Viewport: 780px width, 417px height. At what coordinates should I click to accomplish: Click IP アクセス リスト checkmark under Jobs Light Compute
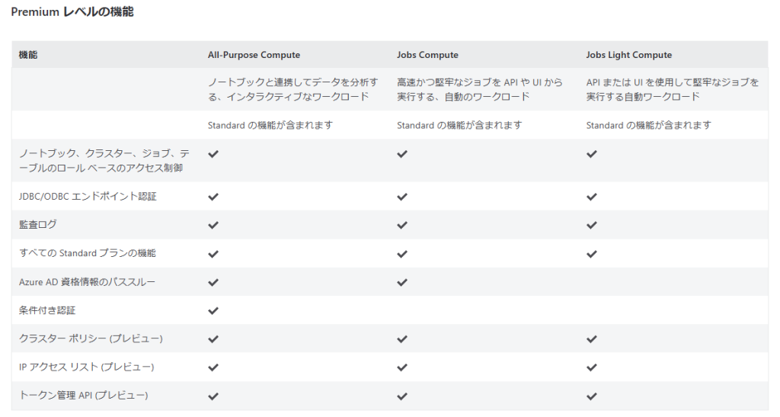591,367
